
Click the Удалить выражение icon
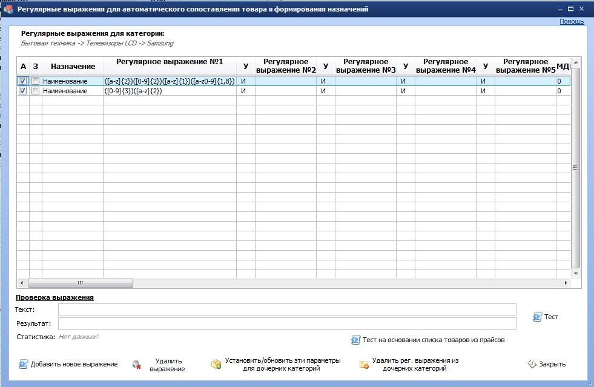[137, 365]
